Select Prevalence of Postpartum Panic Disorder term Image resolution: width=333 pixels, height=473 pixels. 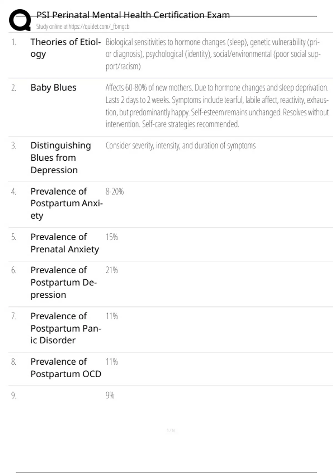tap(66, 328)
